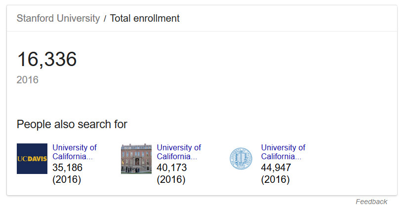This screenshot has height=207, width=404.
Task: Select the 16,336 enrollment figure
Action: (x=47, y=60)
